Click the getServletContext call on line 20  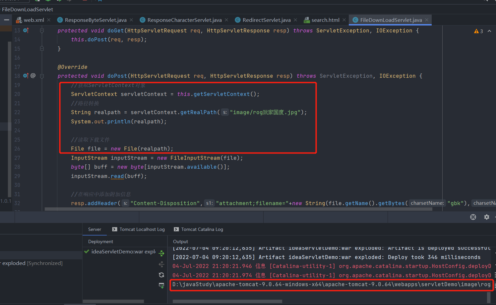(221, 94)
